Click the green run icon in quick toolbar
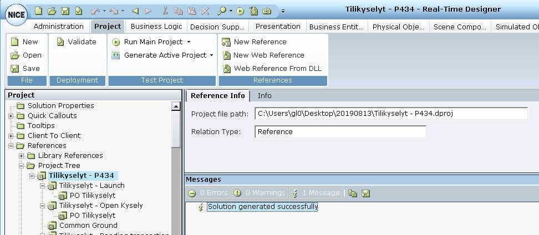The height and width of the screenshot is (235, 539). click(240, 11)
